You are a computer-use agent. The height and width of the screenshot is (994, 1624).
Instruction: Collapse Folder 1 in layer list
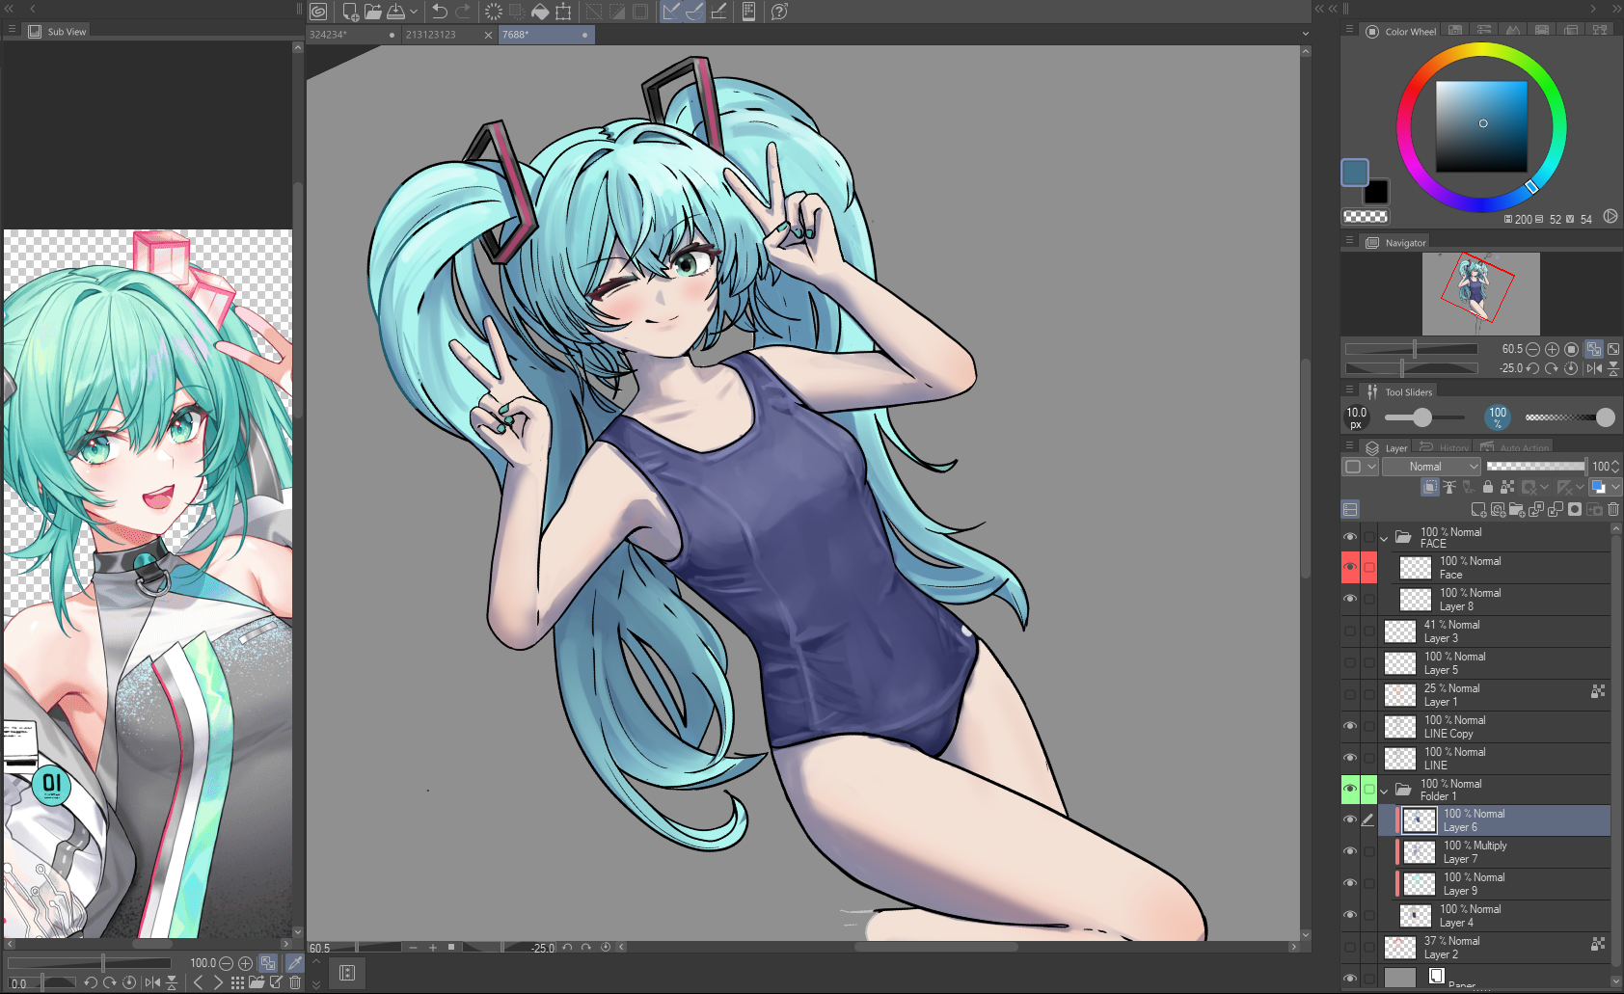pyautogui.click(x=1385, y=791)
